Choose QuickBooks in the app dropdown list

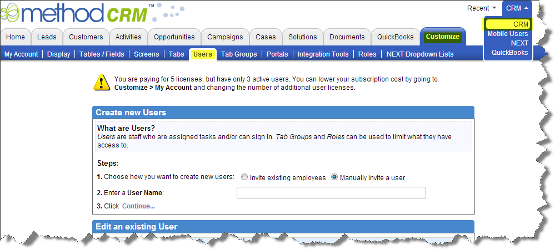[x=509, y=53]
